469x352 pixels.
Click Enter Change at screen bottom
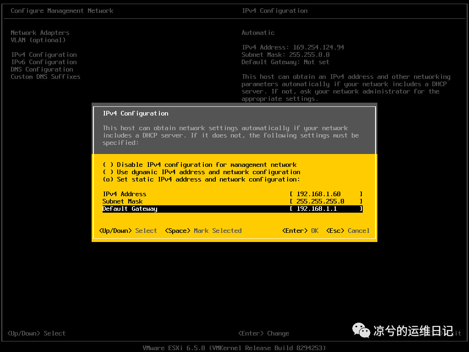coord(264,334)
